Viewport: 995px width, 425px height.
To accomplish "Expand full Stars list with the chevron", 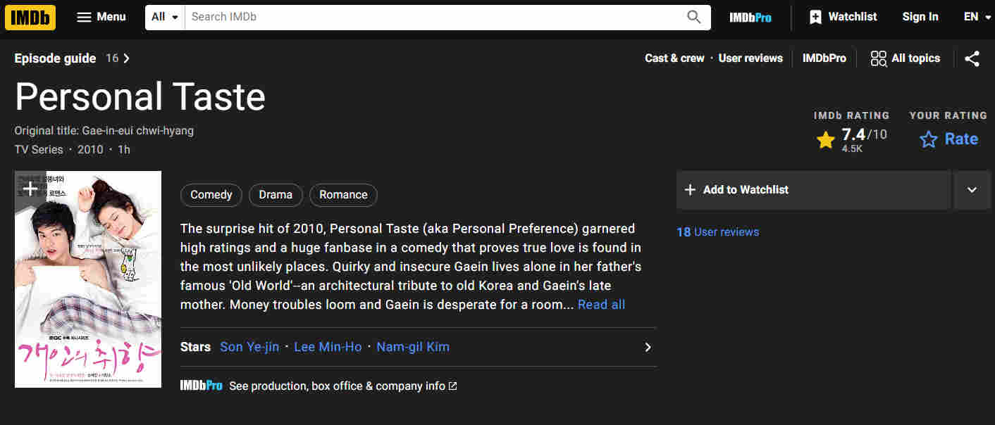I will click(648, 347).
